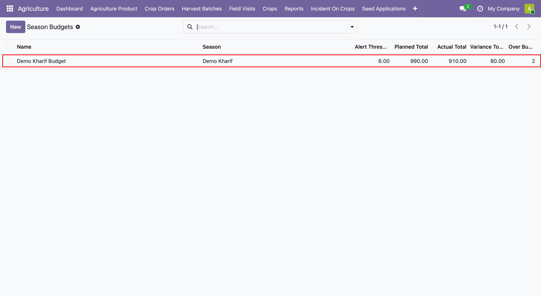Screen dimensions: 541x296
Task: Go to the previous page arrow
Action: (517, 26)
